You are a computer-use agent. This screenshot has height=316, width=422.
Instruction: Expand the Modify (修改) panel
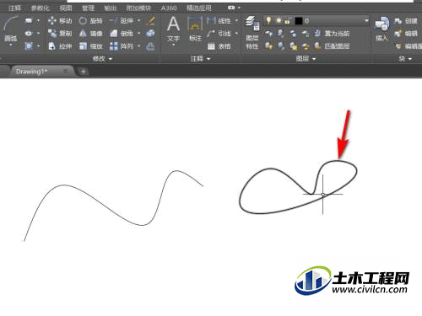pos(102,58)
